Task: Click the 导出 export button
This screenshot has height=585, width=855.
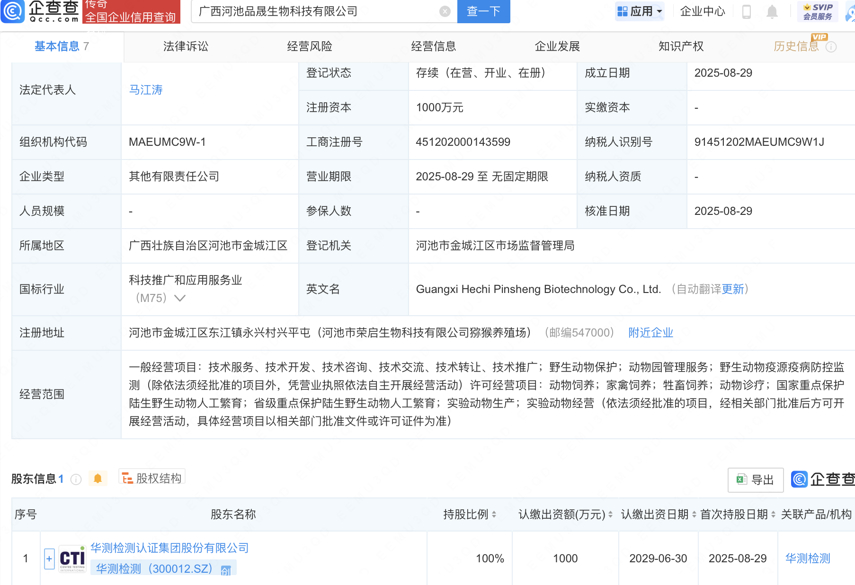Action: [756, 480]
